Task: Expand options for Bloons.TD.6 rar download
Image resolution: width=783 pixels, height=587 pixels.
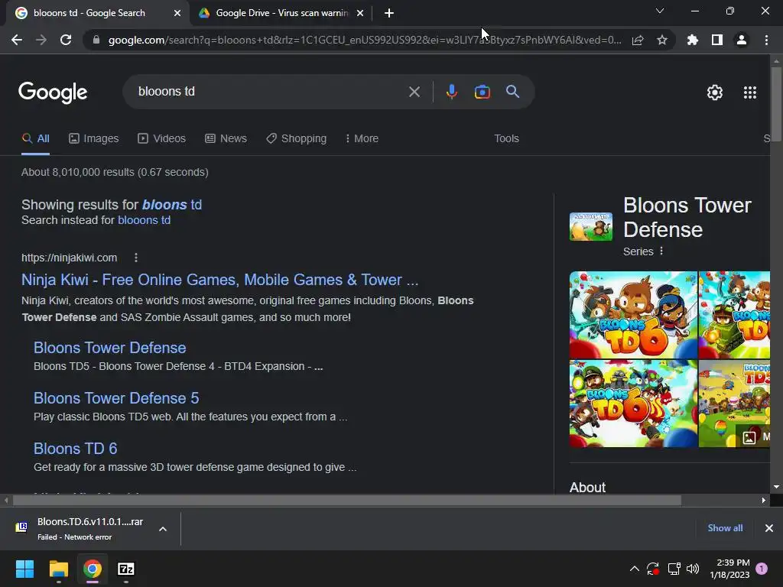Action: pos(163,529)
